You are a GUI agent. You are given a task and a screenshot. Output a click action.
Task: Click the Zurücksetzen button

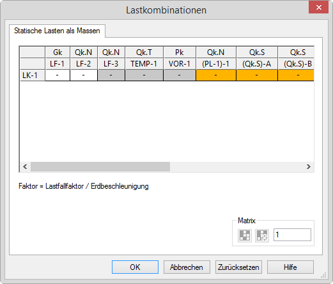(x=238, y=267)
